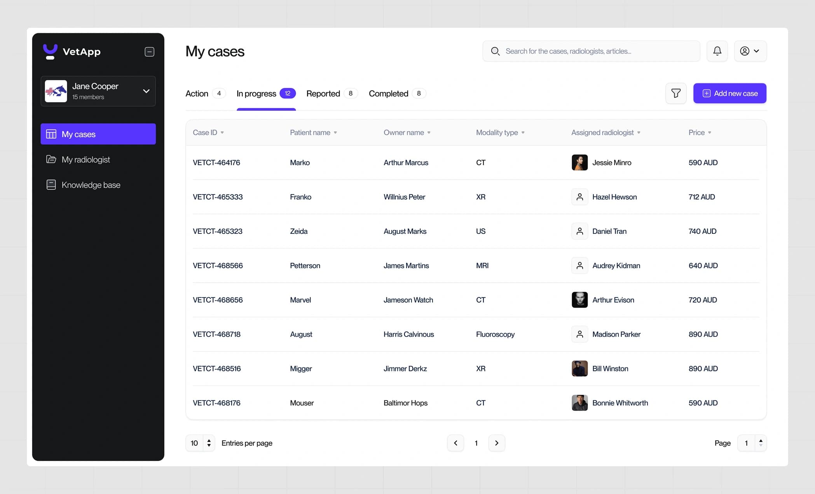Image resolution: width=815 pixels, height=494 pixels.
Task: Open My cases in sidebar
Action: click(x=98, y=134)
